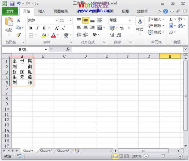The height and width of the screenshot is (161, 189).
Task: Click Increase Indent icon
Action: (86, 35)
